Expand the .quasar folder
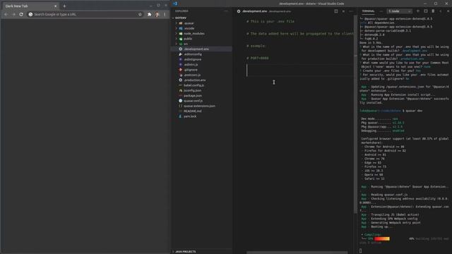Screen dimensions: 452x254 [189, 23]
